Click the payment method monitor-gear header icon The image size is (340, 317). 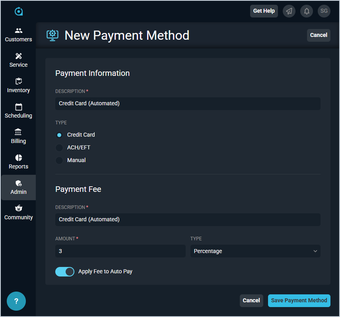pos(52,35)
